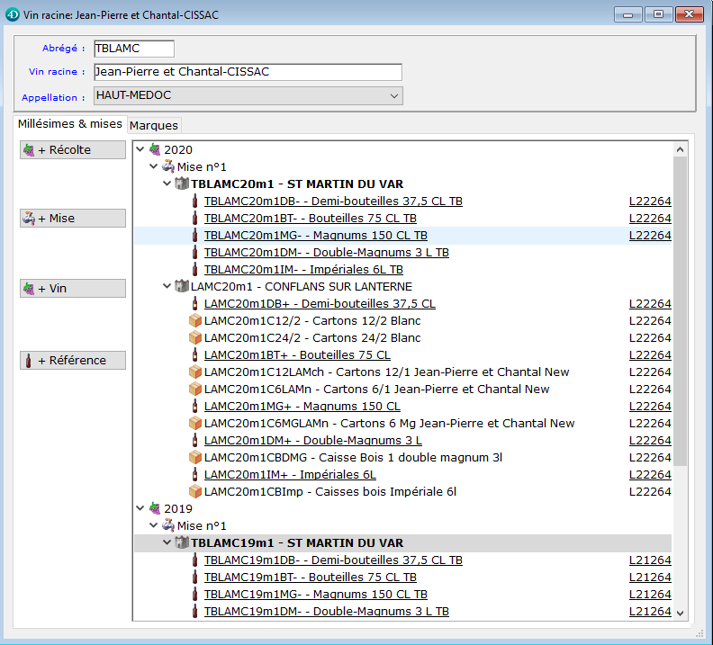Open the Appellation dropdown HAUT-MEDOC
The height and width of the screenshot is (645, 713).
click(393, 96)
